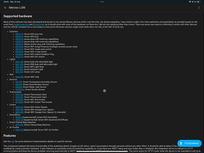
Task: Click the Sensors list item
Action: pos(13,80)
